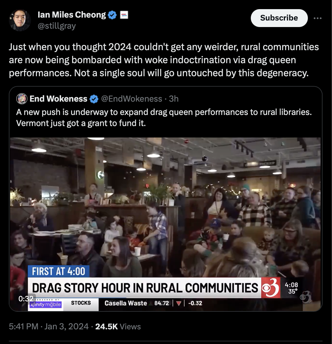The height and width of the screenshot is (344, 332).
Task: Click the main tweet text body
Action: click(164, 60)
